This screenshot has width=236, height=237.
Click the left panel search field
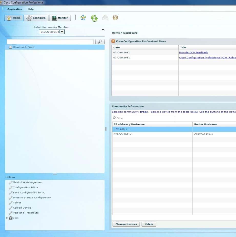point(50,42)
